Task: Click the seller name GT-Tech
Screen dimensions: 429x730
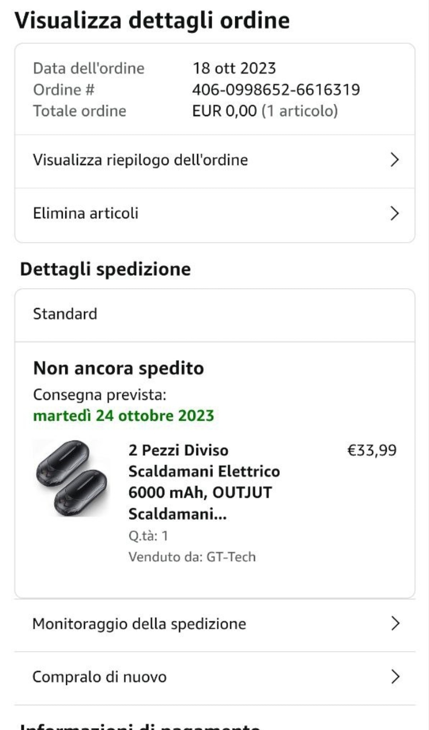Action: (231, 556)
